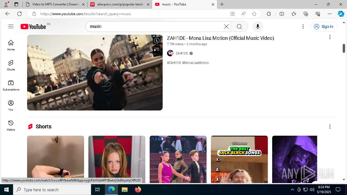This screenshot has height=195, width=347.
Task: Refresh the YouTube page
Action: 20,14
